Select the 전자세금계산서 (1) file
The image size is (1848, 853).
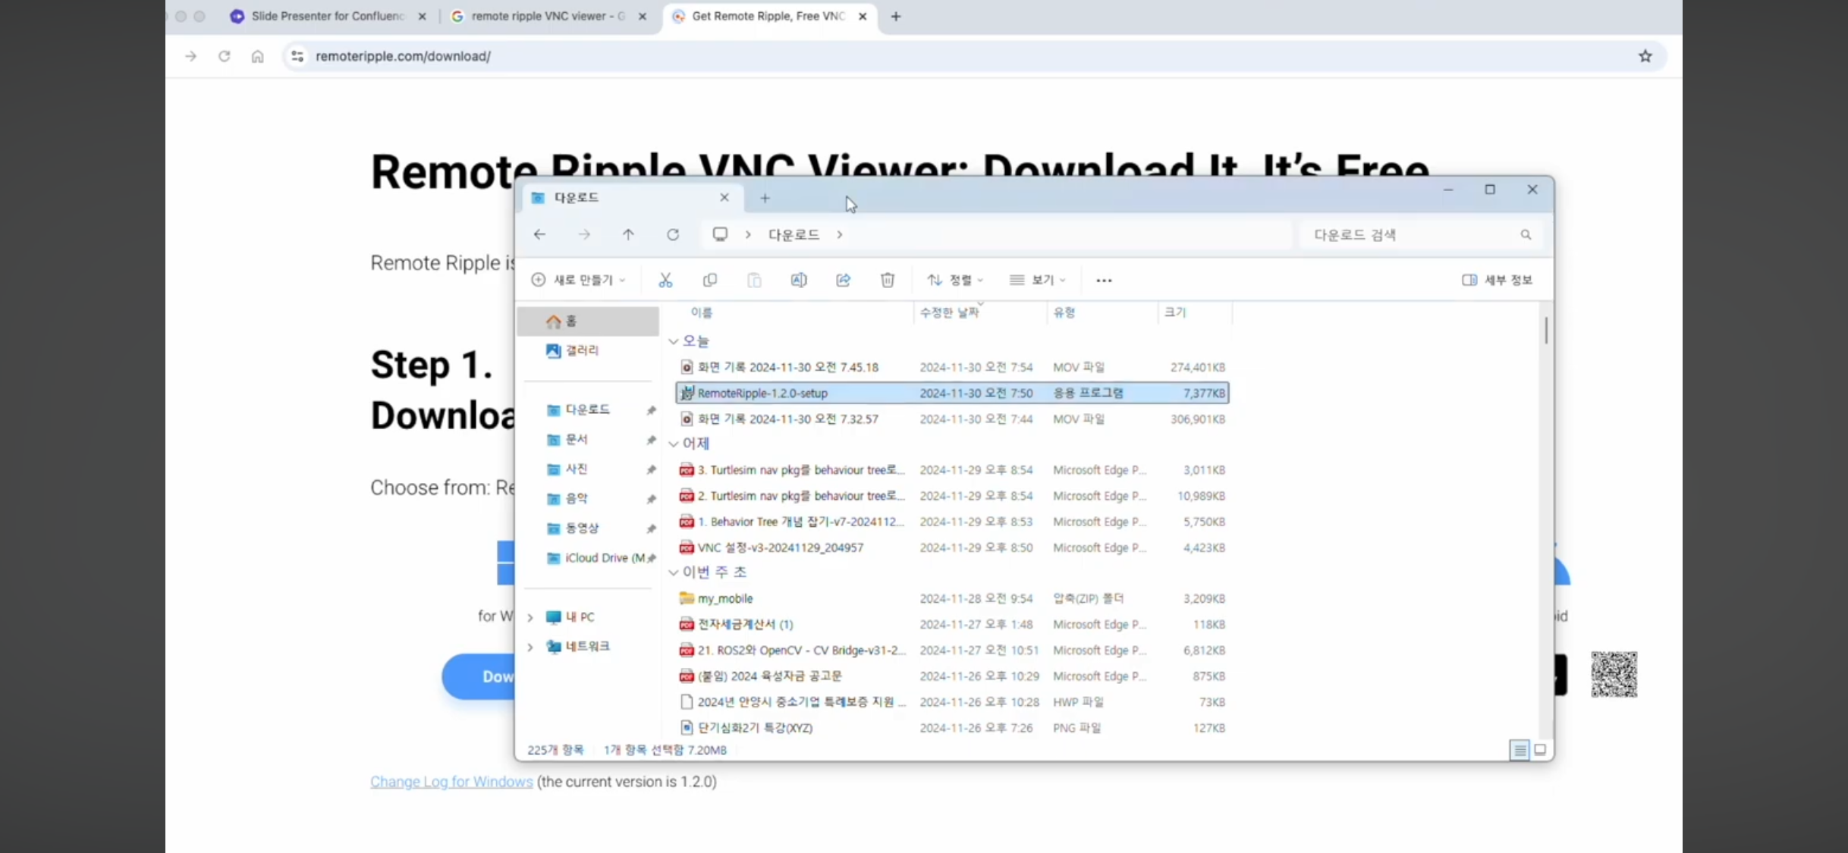click(952, 624)
